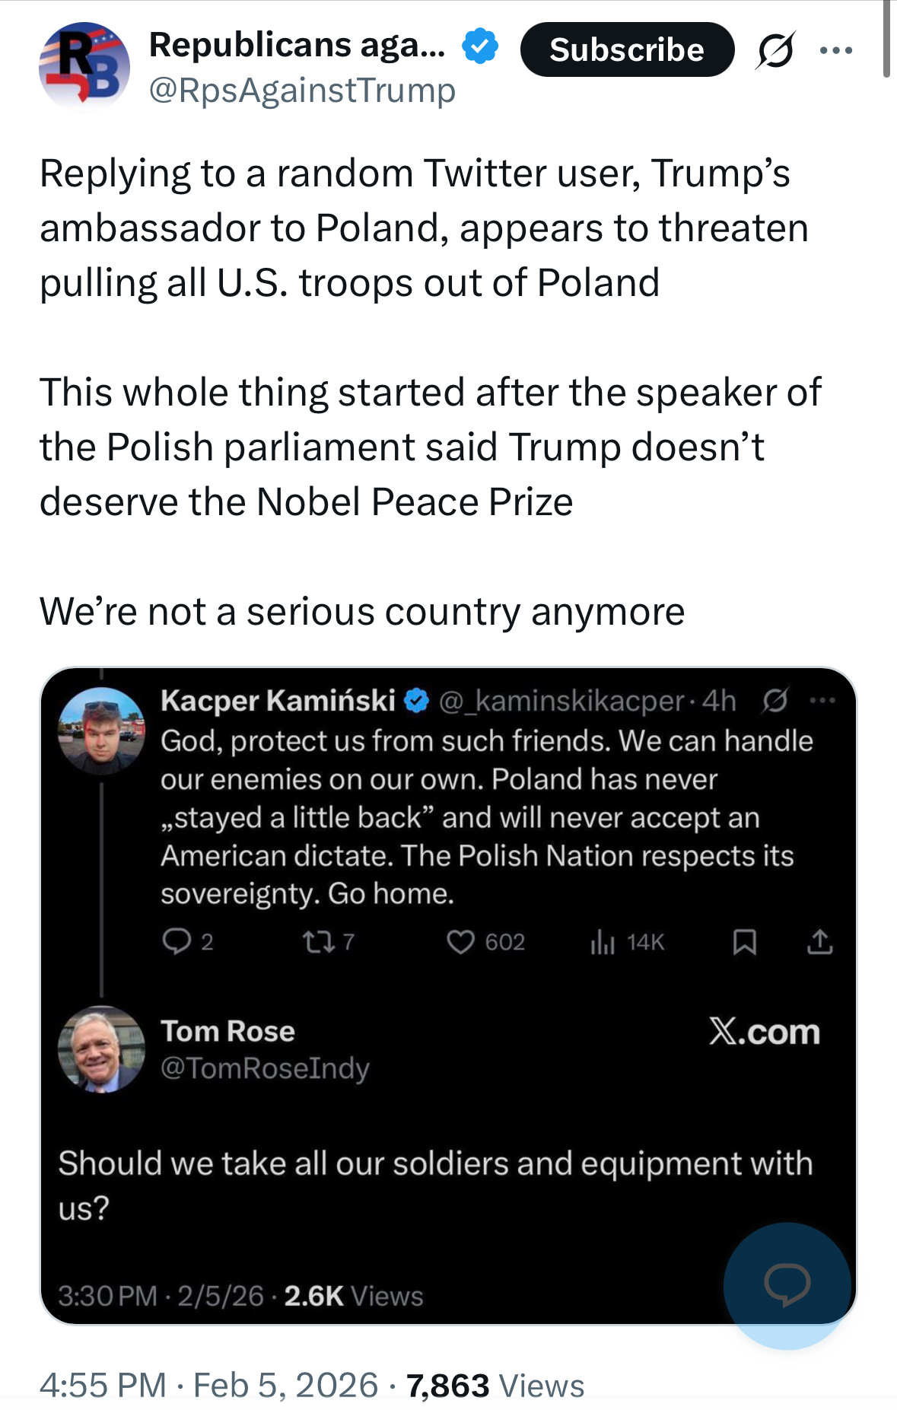Click the X.com logo in the screenshot

[764, 1032]
